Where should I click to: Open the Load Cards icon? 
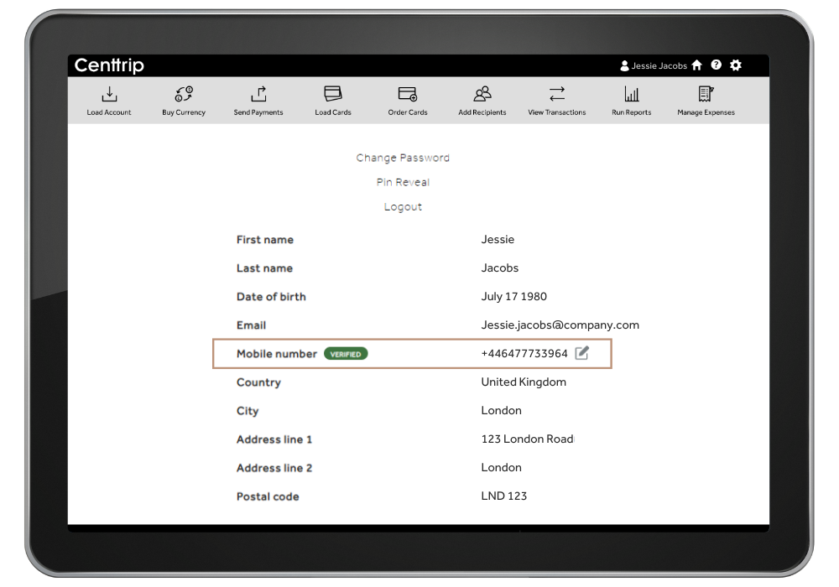pyautogui.click(x=333, y=94)
